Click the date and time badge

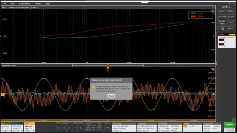tap(229, 130)
